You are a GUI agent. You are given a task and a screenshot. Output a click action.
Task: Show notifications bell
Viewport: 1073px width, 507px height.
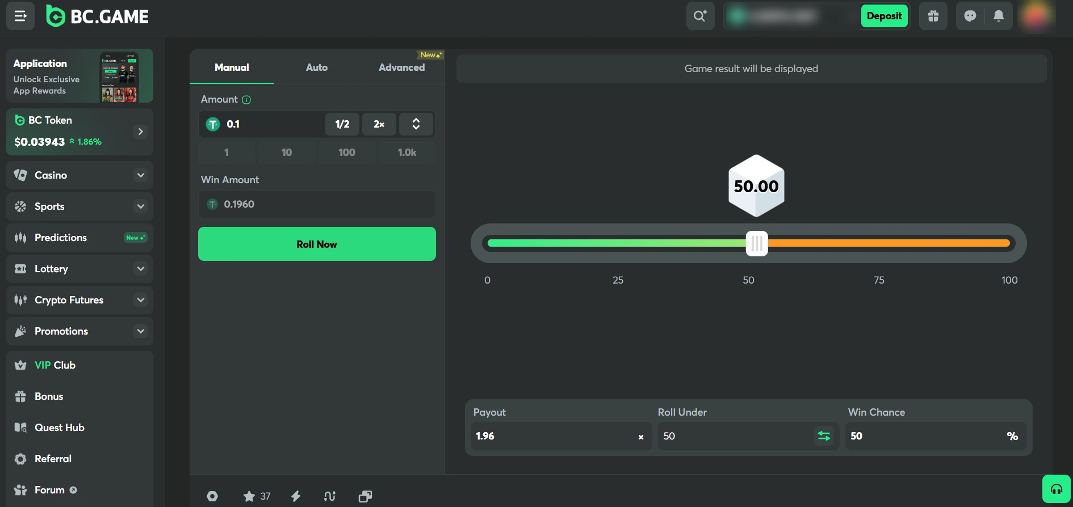click(999, 16)
